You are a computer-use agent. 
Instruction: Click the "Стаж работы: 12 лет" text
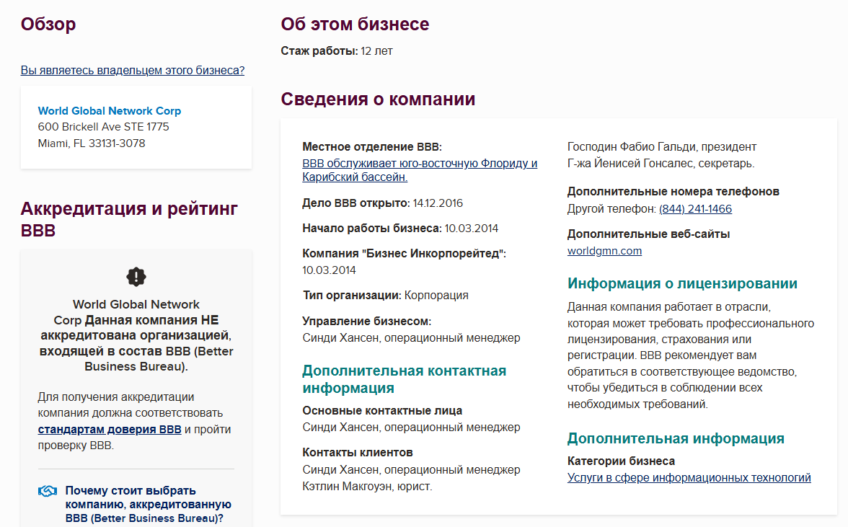[336, 51]
